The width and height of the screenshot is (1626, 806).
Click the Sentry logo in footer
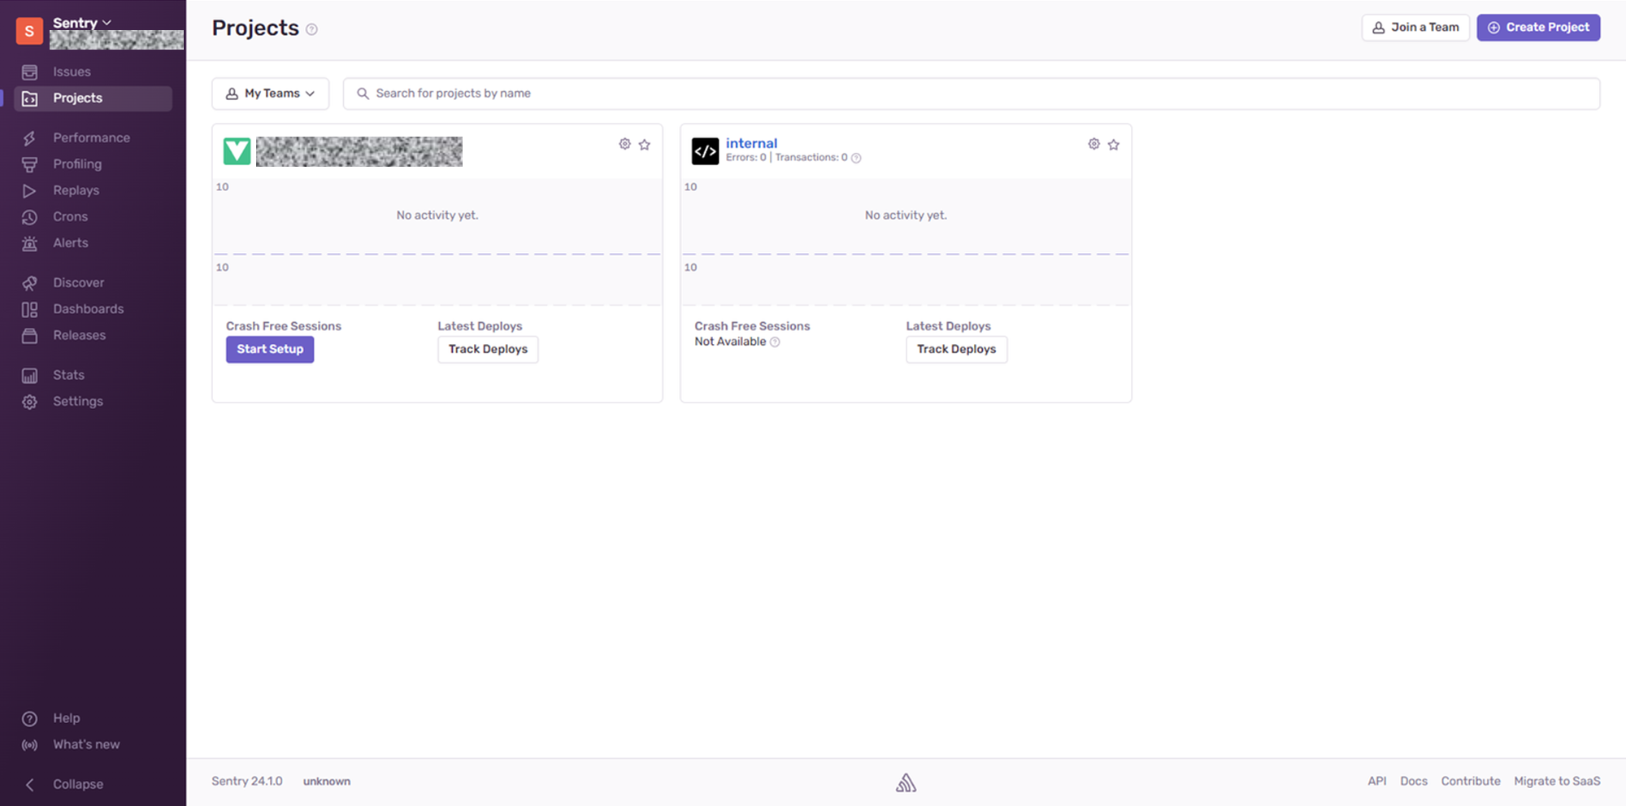pos(906,783)
